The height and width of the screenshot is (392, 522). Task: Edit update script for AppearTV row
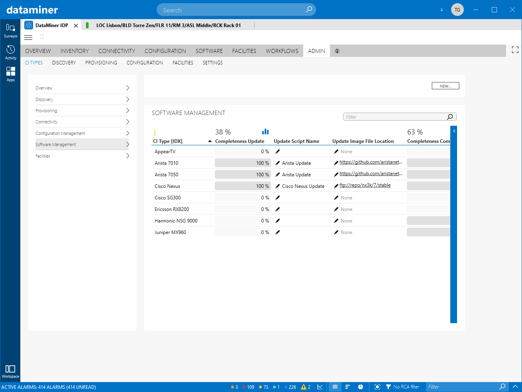pyautogui.click(x=278, y=152)
